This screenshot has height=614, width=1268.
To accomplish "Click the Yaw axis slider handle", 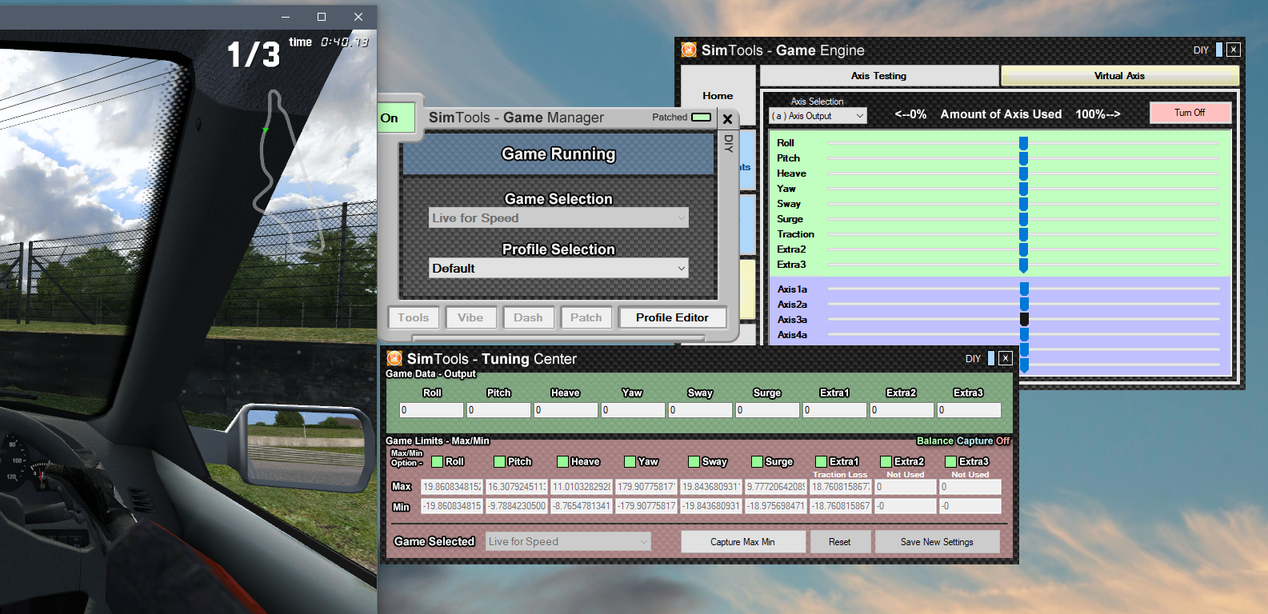I will 1023,189.
